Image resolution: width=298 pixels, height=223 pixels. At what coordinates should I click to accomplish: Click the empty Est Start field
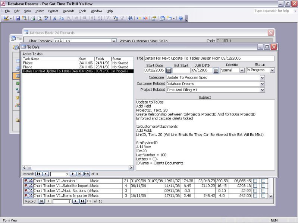coord(181,70)
